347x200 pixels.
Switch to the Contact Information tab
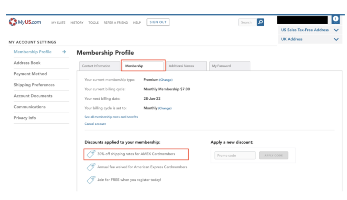coord(99,66)
